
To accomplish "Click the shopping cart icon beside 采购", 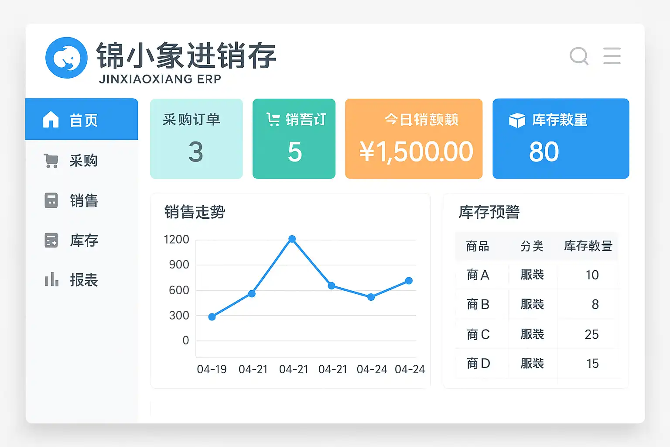I will [51, 161].
